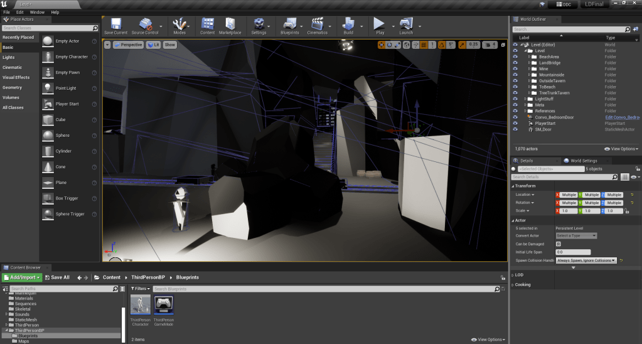Open the Marketplace from the toolbar
Screen dimensions: 642x344
point(230,24)
